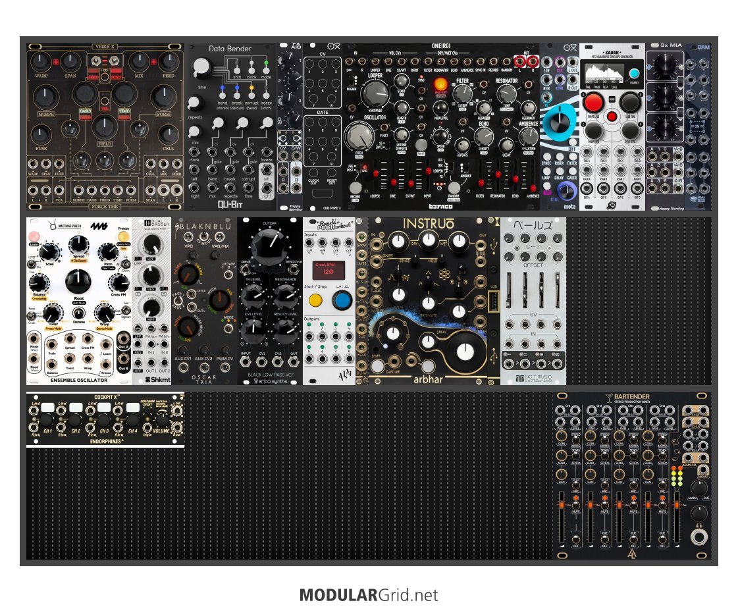Adjust the Filter Cutoff knob on Oneiroi
This screenshot has height=609, width=738.
pos(462,93)
